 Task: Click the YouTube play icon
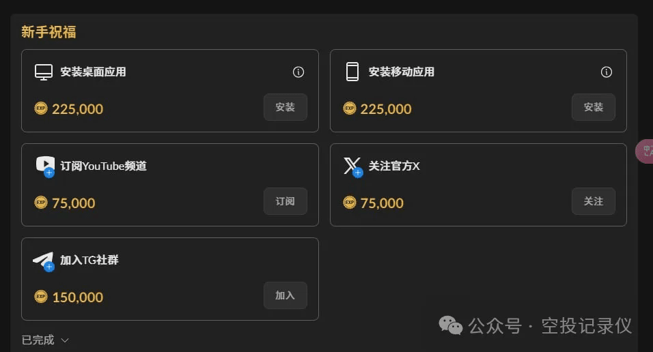coord(45,166)
